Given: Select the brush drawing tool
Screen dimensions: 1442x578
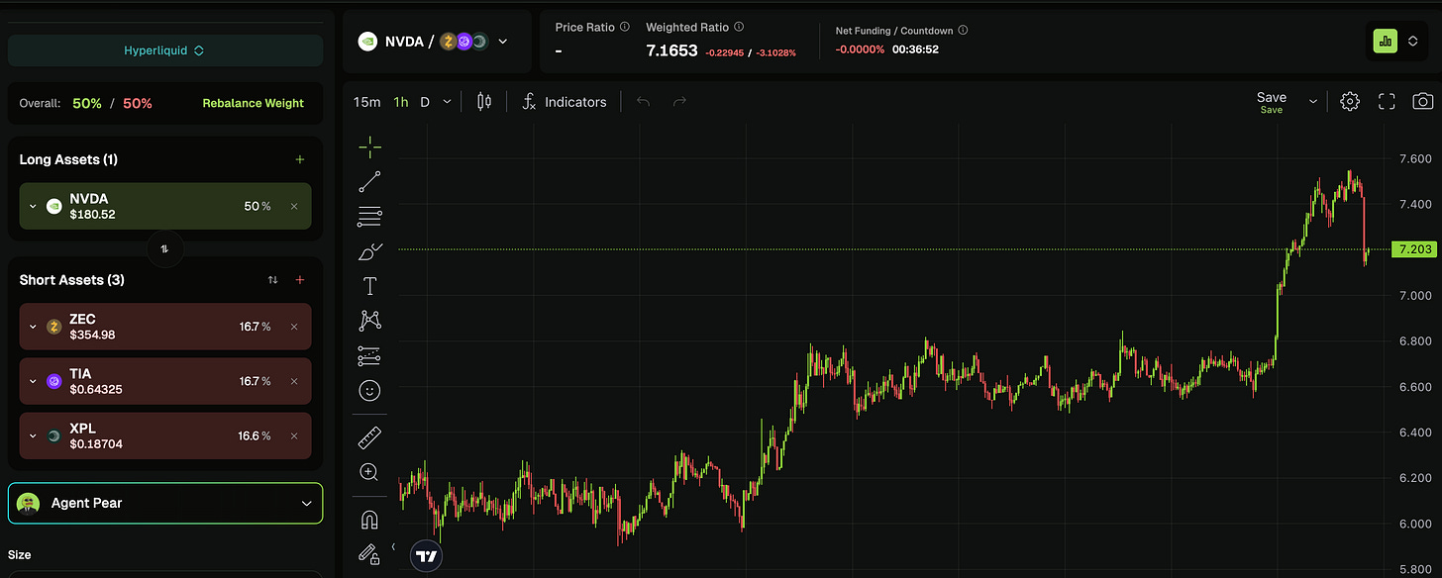Looking at the screenshot, I should coord(369,251).
